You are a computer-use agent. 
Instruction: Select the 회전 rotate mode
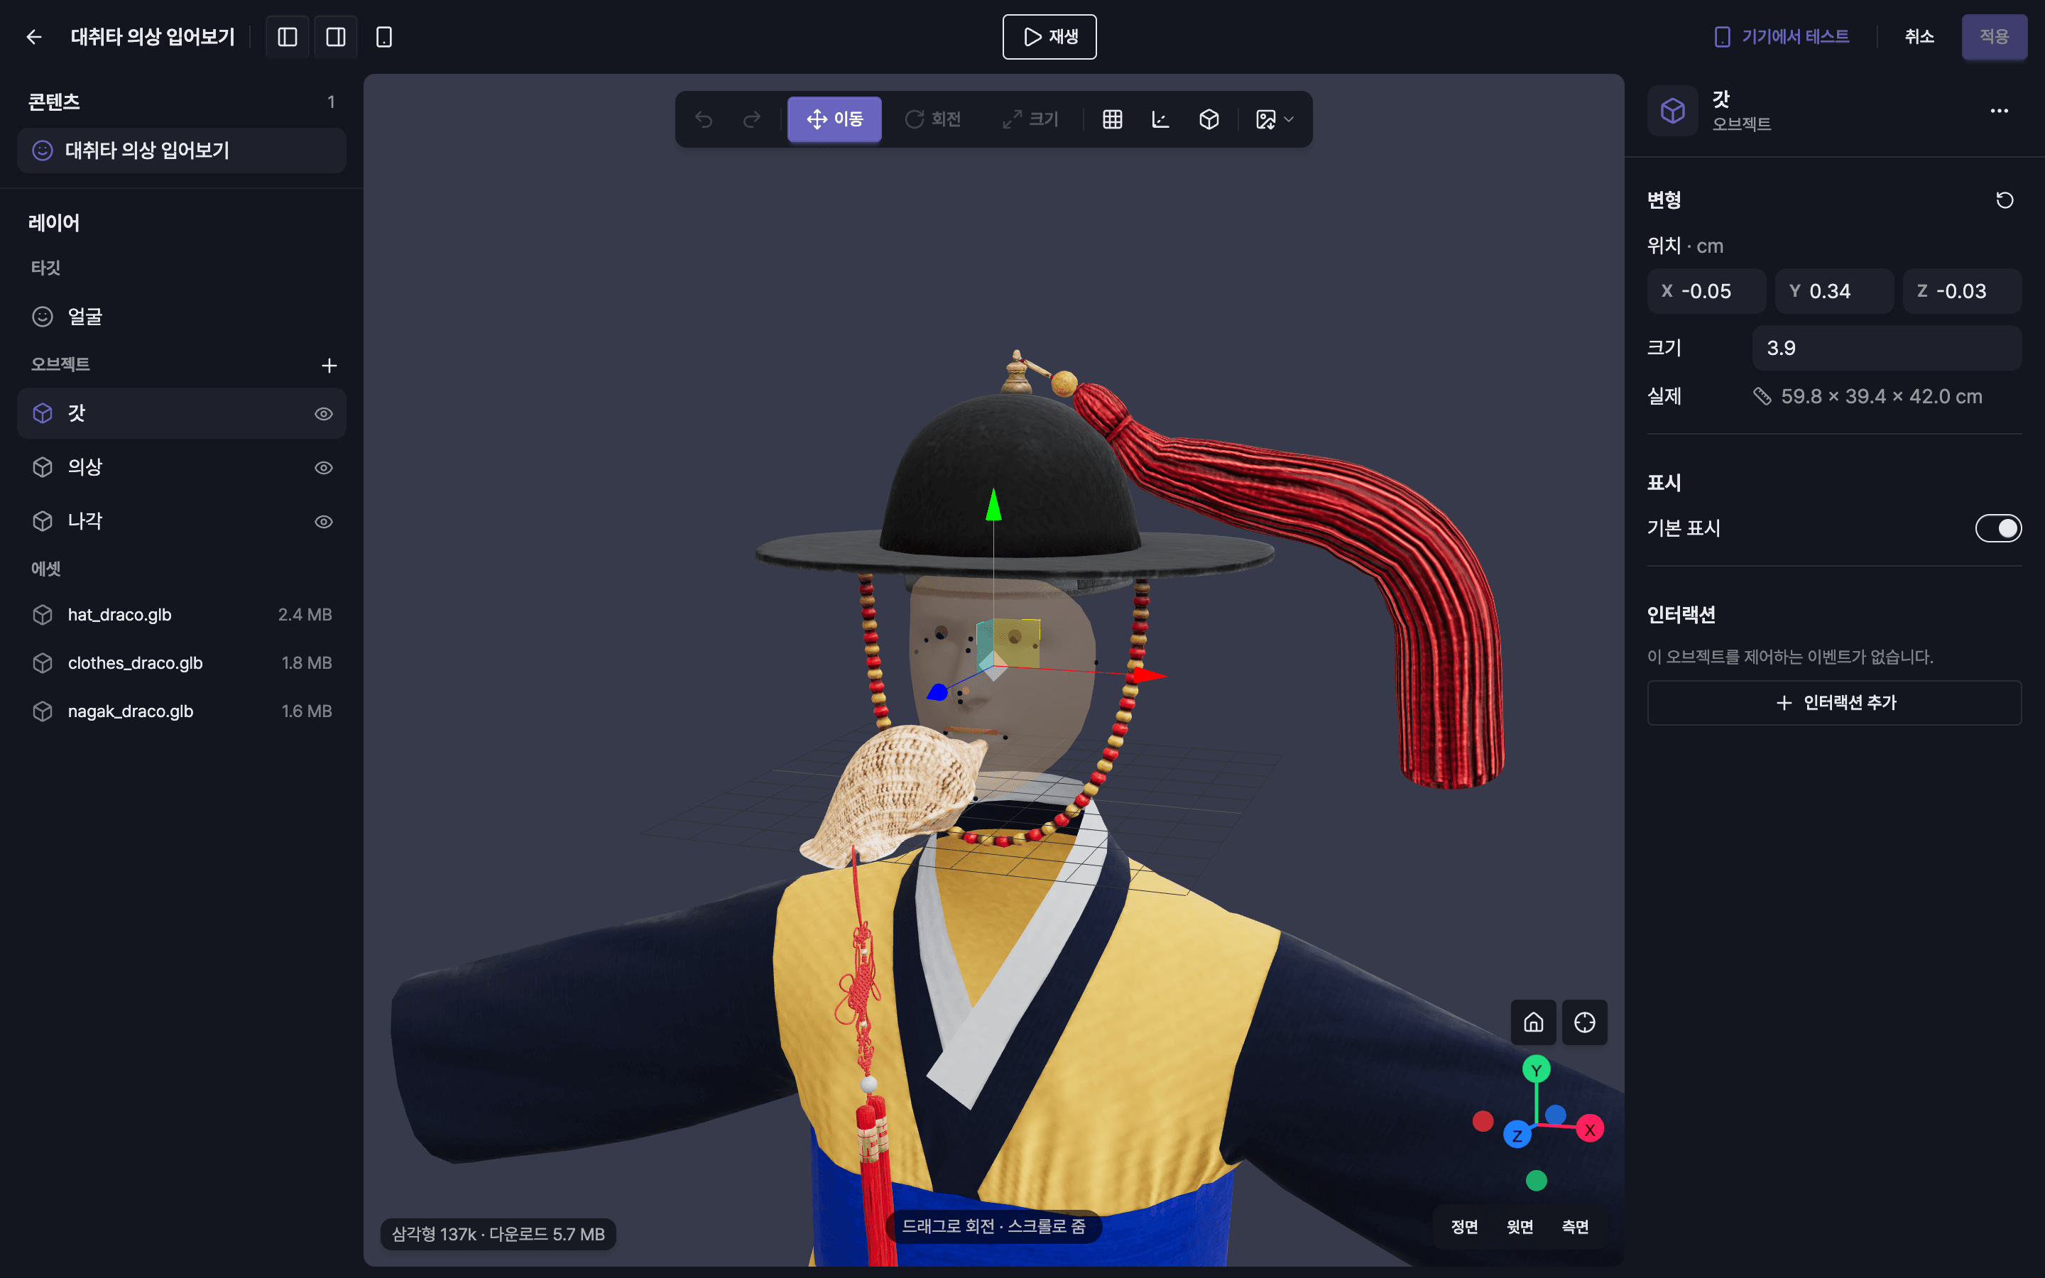click(933, 119)
